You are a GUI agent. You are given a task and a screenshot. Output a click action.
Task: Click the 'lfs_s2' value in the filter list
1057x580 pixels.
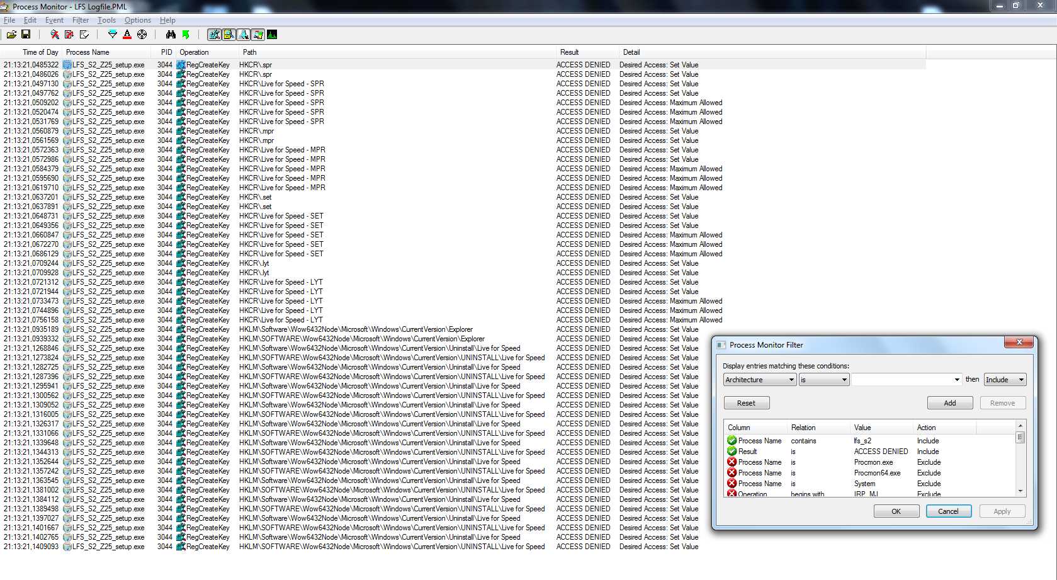point(862,441)
